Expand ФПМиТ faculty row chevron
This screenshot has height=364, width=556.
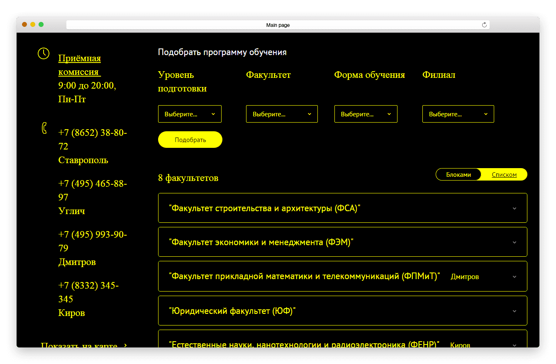[515, 277]
